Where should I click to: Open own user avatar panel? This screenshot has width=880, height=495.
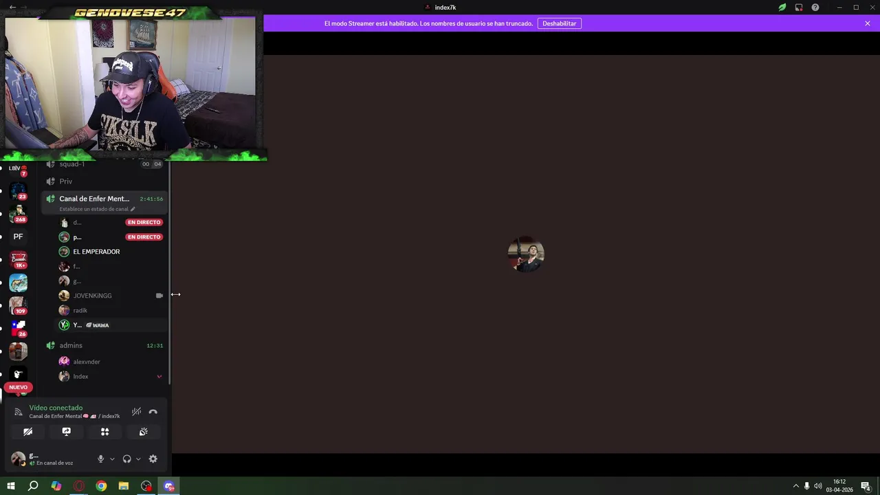(19, 459)
